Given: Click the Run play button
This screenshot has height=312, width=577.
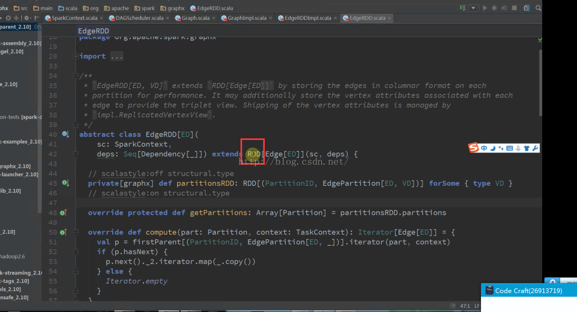Looking at the screenshot, I should [x=485, y=8].
